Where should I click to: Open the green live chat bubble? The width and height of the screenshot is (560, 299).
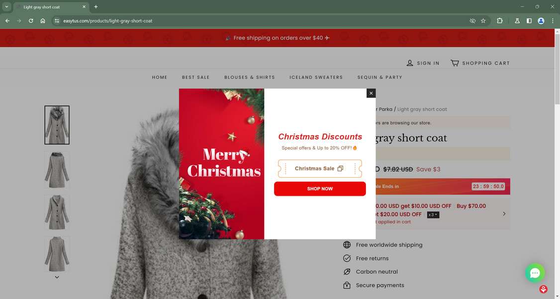[x=535, y=273]
